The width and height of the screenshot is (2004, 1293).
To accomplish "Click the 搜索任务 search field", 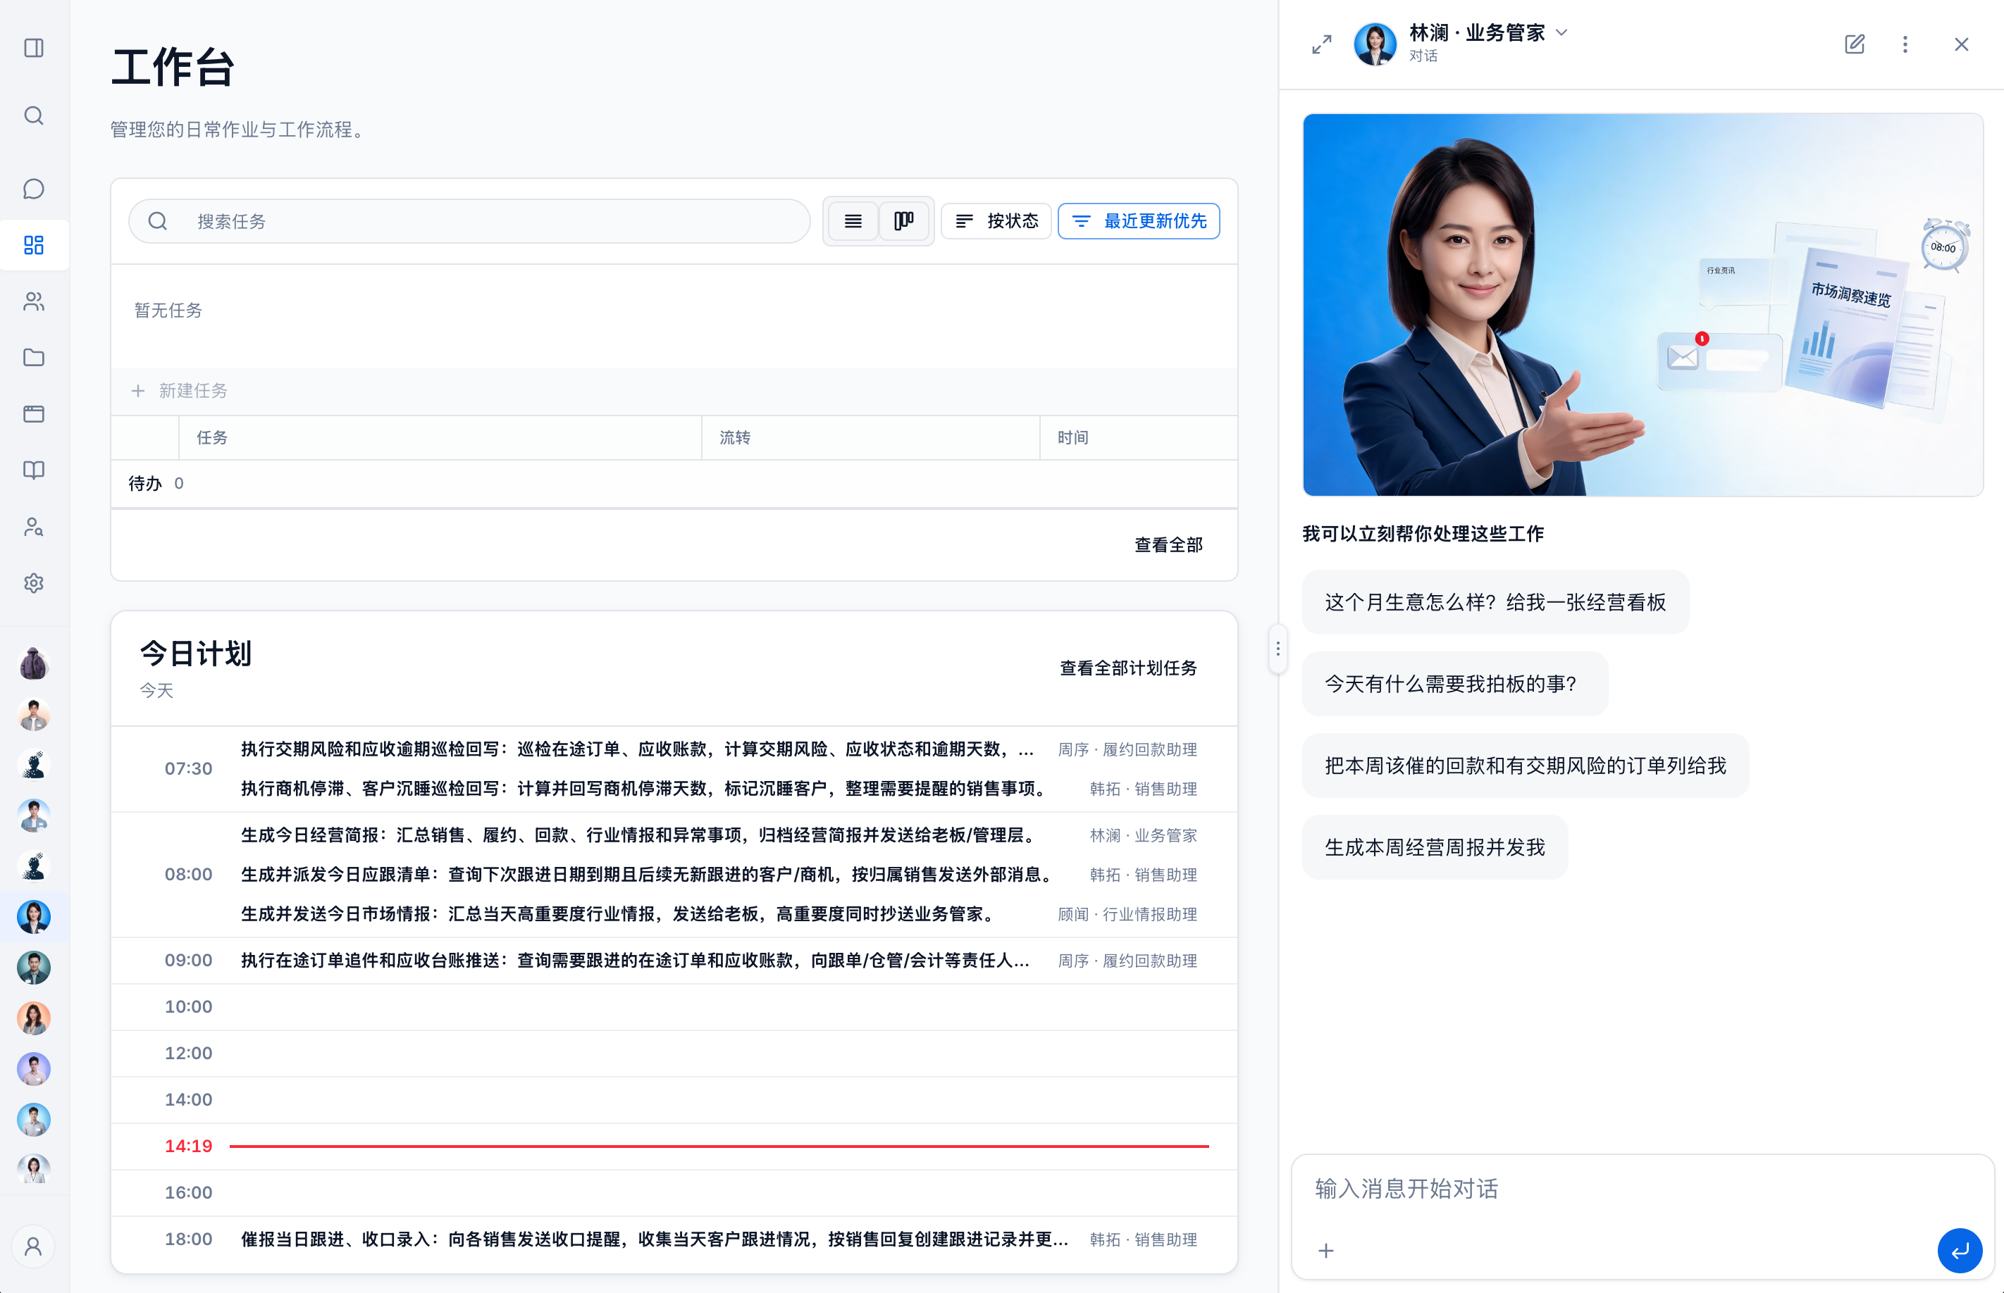I will pyautogui.click(x=469, y=222).
